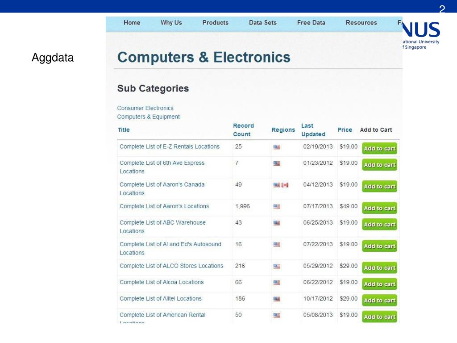Open Complete List of ABC Warehouse Locations
Image resolution: width=457 pixels, height=343 pixels.
[x=162, y=226]
